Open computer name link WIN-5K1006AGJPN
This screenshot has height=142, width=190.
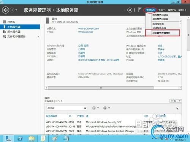[x=89, y=28]
